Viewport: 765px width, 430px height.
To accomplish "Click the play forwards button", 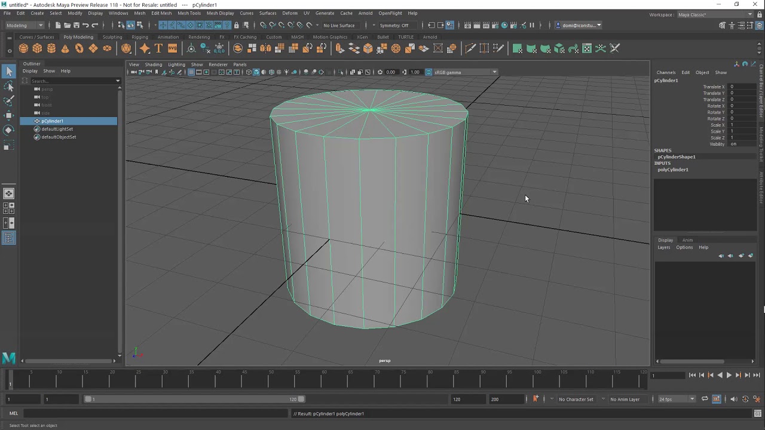I will coord(729,375).
